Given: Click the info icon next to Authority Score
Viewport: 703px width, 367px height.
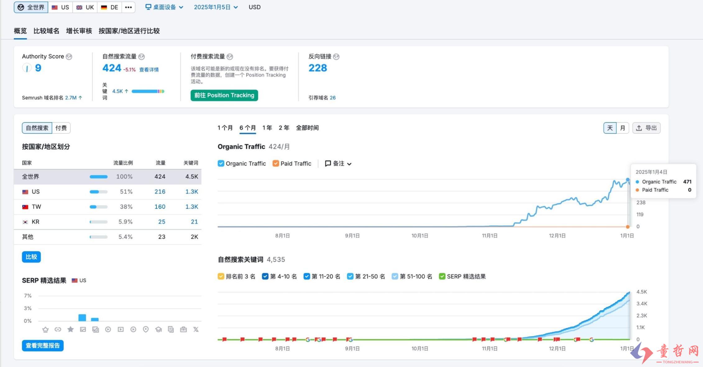Looking at the screenshot, I should [x=69, y=57].
